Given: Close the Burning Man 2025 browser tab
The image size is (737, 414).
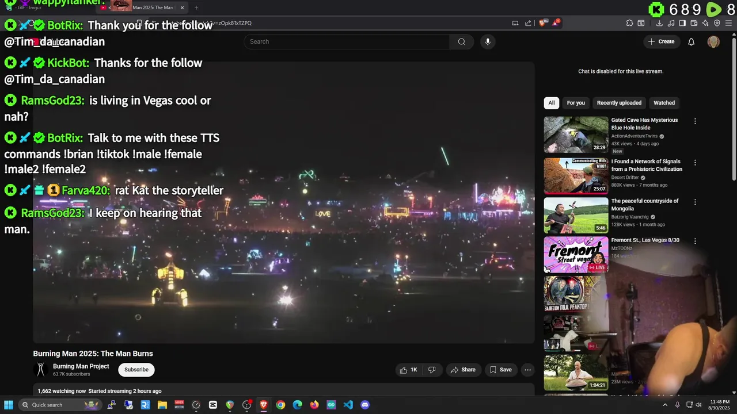Looking at the screenshot, I should (182, 7).
